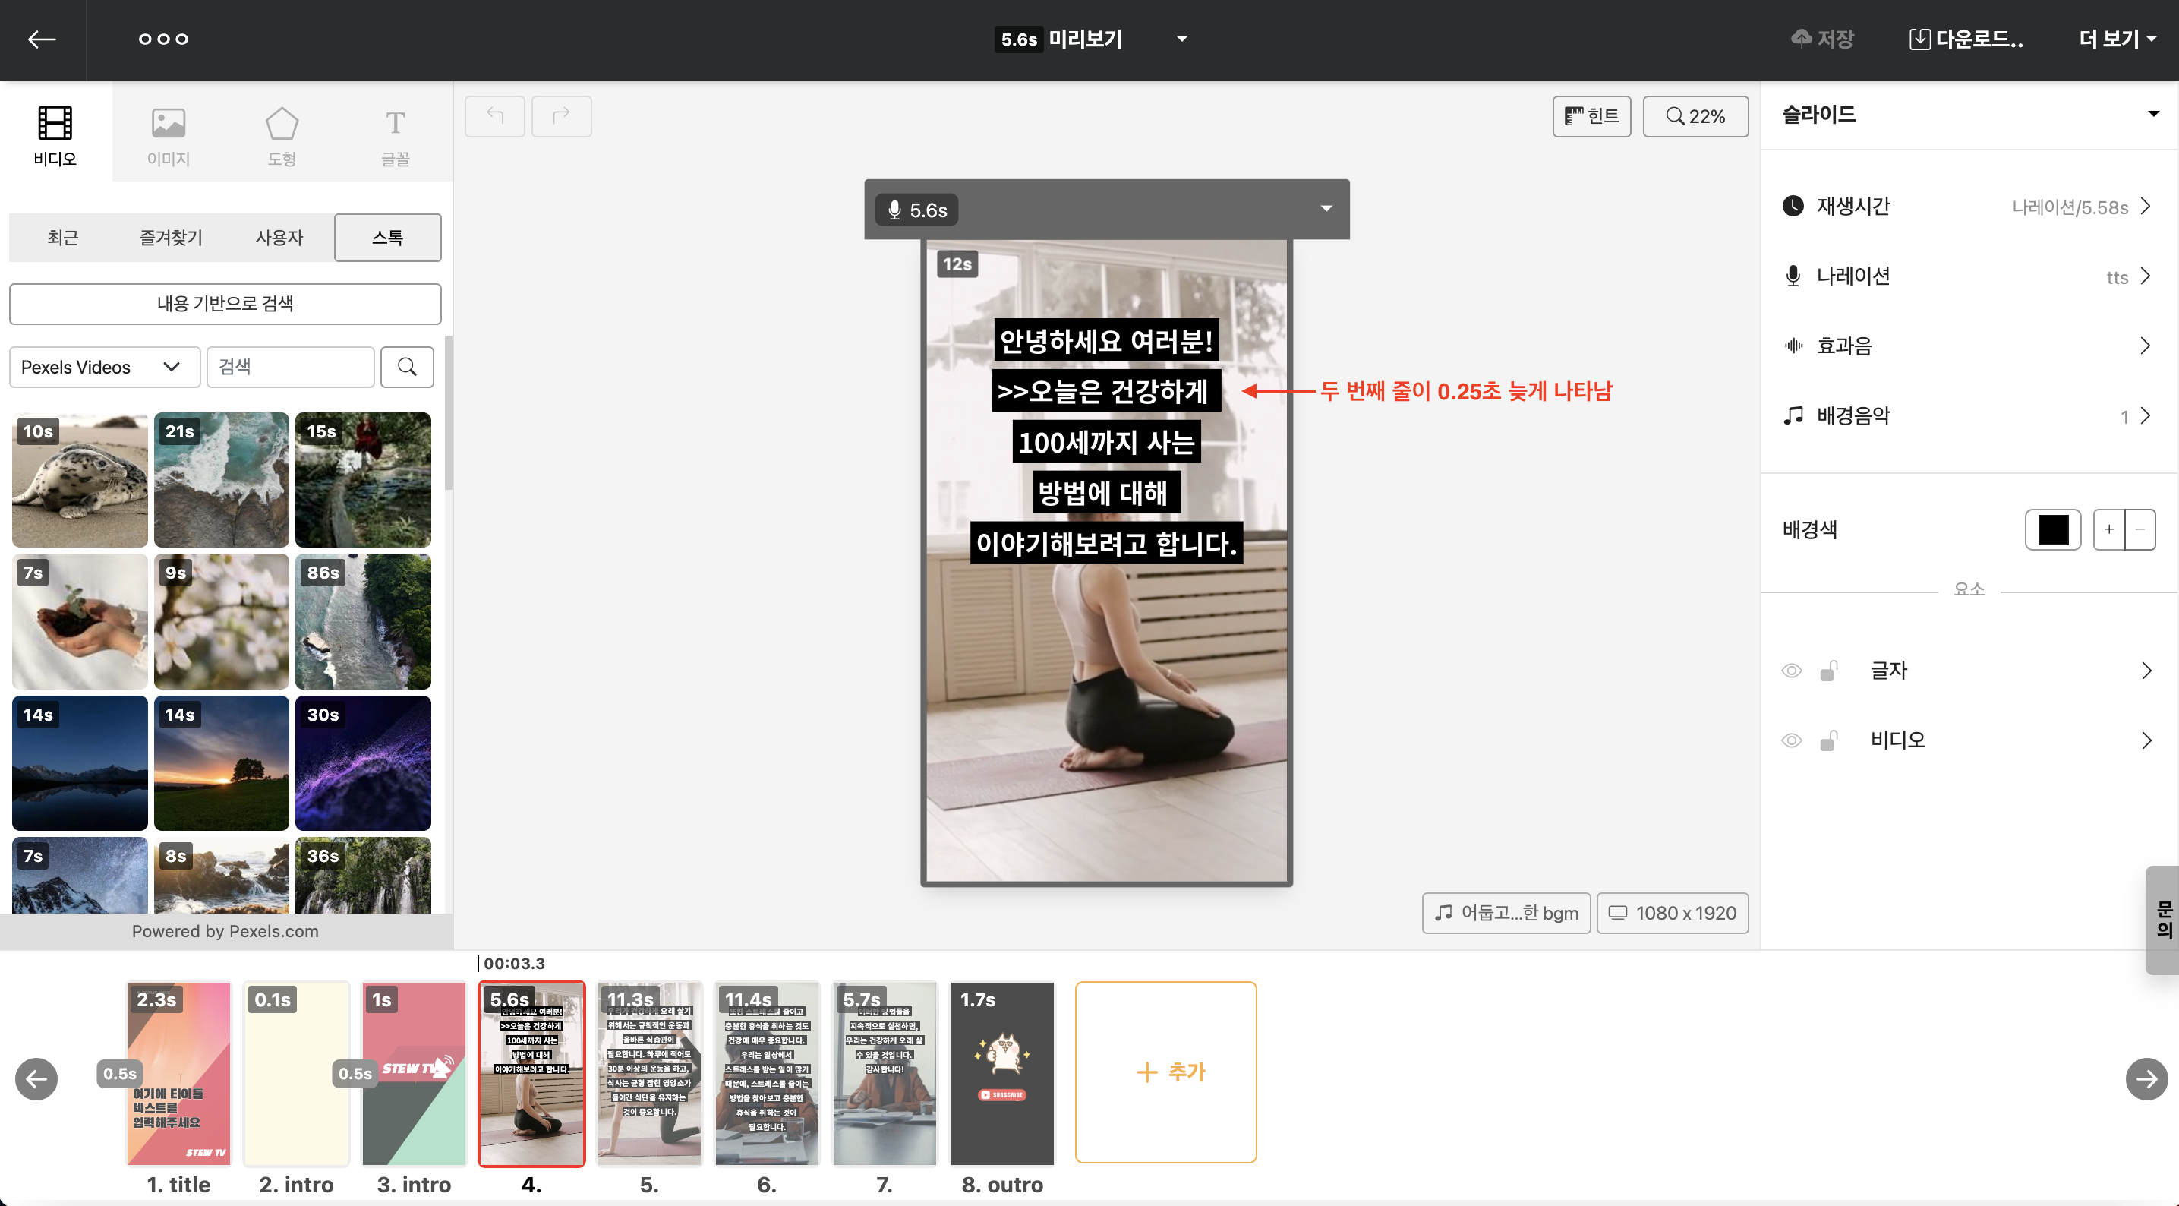Viewport: 2179px width, 1206px height.
Task: Switch to the 즐겨찾기 tab
Action: coord(171,238)
